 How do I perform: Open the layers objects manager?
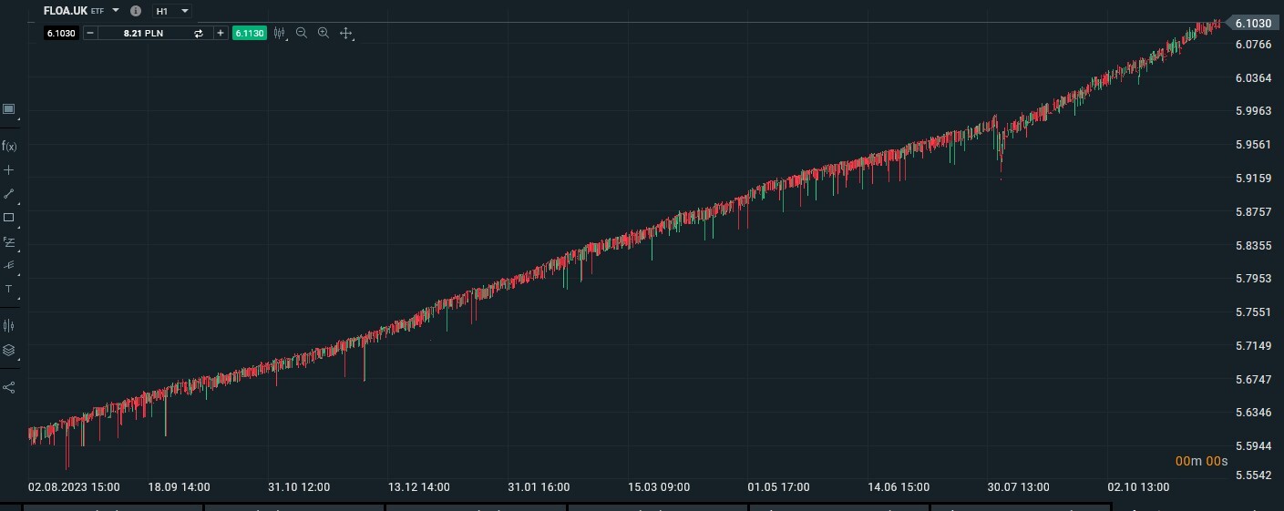[x=9, y=350]
